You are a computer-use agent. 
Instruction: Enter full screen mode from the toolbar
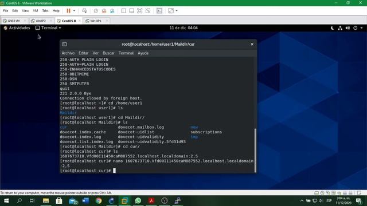pyautogui.click(x=140, y=11)
